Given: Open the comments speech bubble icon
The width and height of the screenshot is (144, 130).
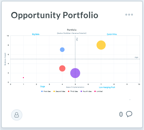Looking at the screenshot, I should (129, 114).
